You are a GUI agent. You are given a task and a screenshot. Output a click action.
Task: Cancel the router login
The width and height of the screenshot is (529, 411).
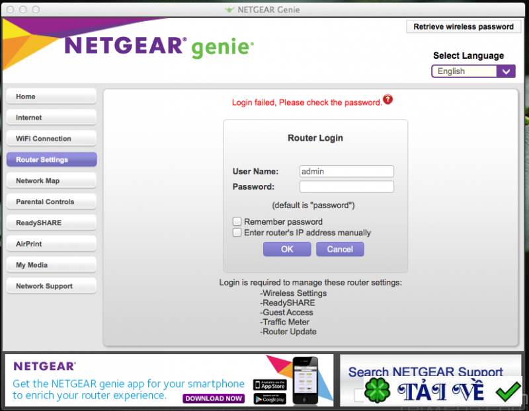click(x=340, y=249)
